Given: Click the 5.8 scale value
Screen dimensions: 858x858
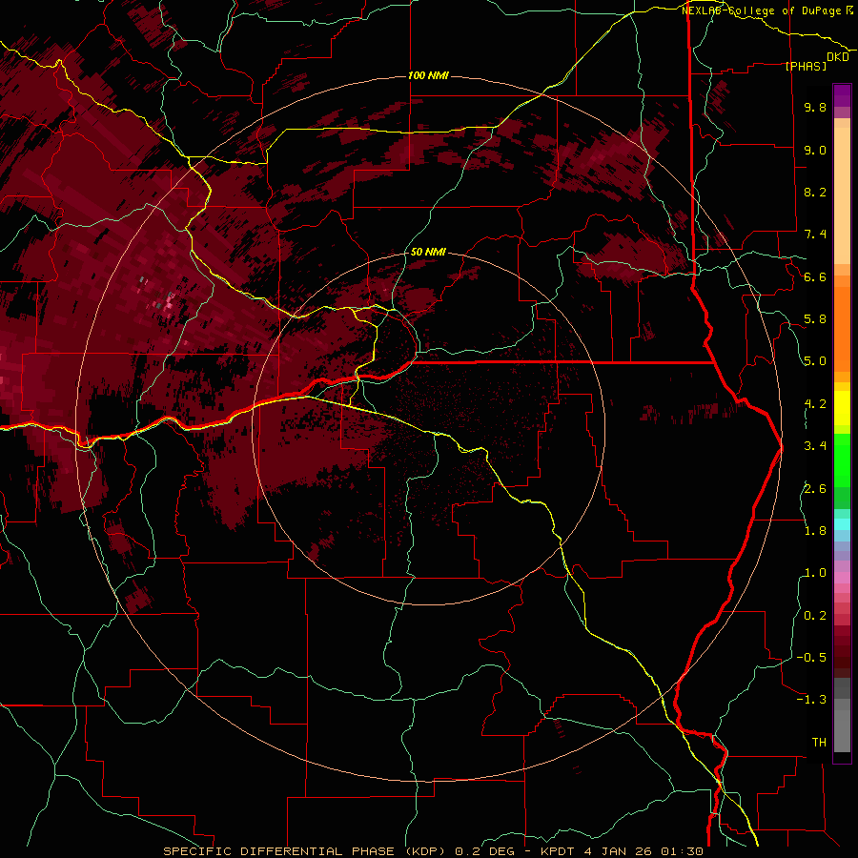Looking at the screenshot, I should pos(815,319).
